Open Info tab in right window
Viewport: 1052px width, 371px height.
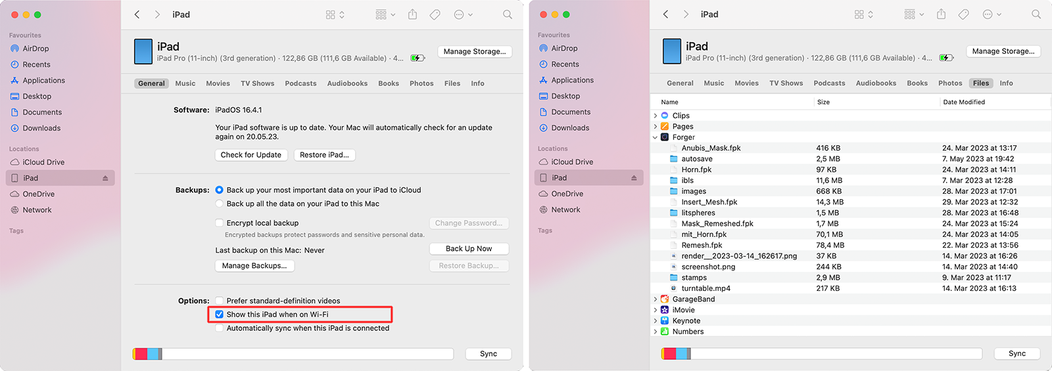(1006, 83)
